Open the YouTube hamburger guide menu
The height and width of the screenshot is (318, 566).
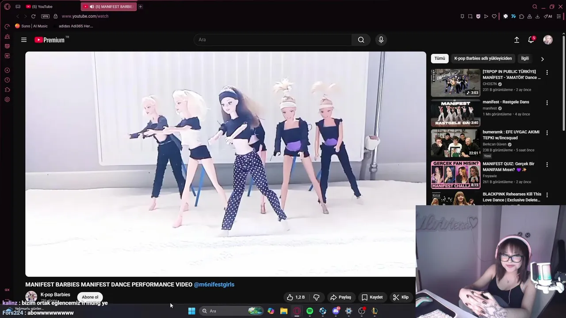pos(24,40)
